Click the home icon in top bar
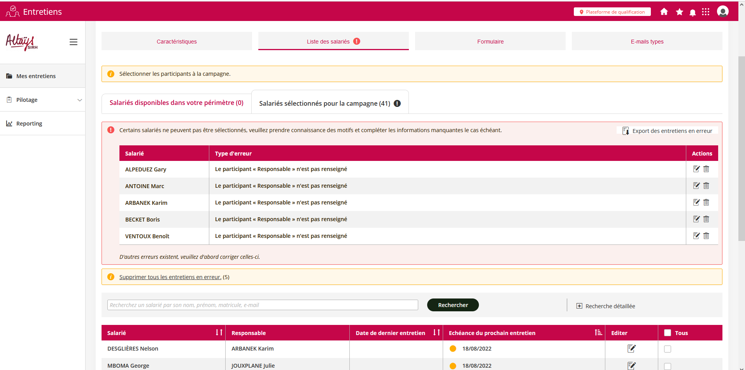The width and height of the screenshot is (745, 370). [664, 12]
